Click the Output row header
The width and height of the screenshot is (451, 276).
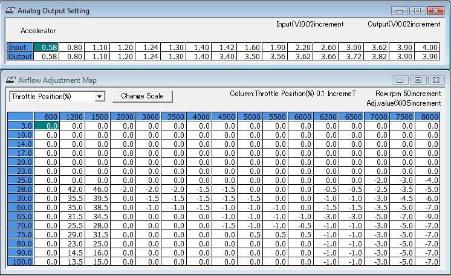20,56
